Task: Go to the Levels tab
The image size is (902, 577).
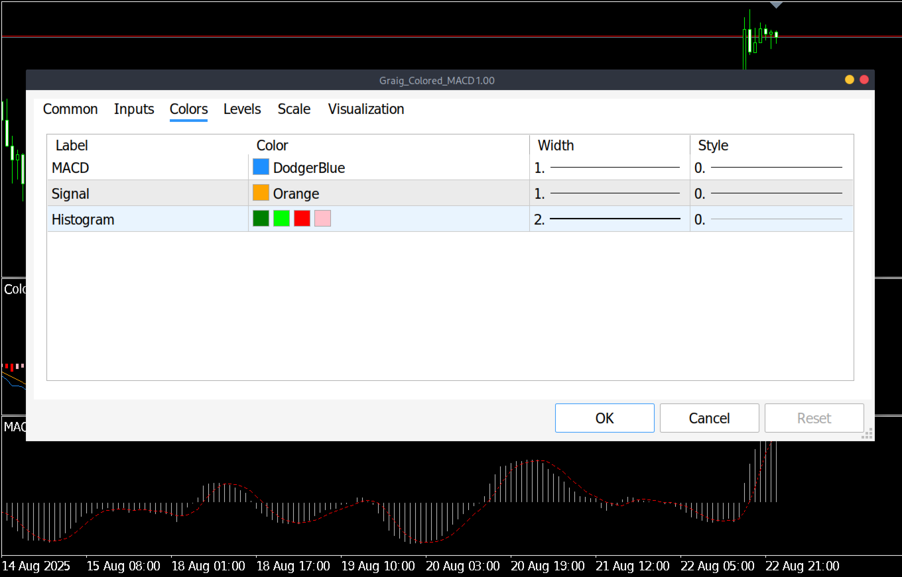Action: [x=242, y=109]
